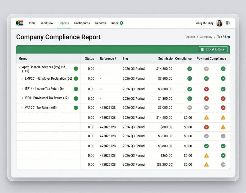This screenshot has height=193, width=246.
Task: Select the ($3,200.00) amount cell
Action: [x=165, y=165]
